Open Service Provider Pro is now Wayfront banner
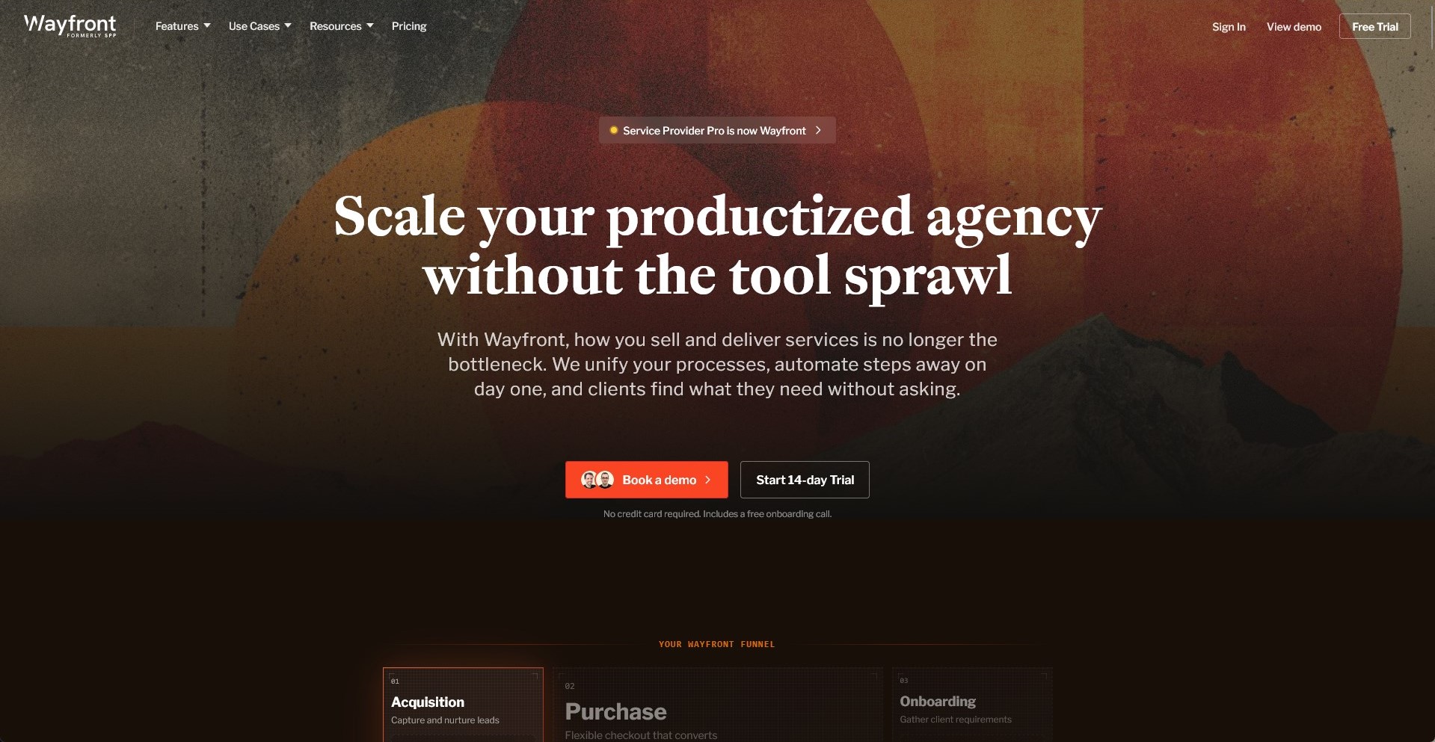This screenshot has height=742, width=1435. [x=717, y=130]
